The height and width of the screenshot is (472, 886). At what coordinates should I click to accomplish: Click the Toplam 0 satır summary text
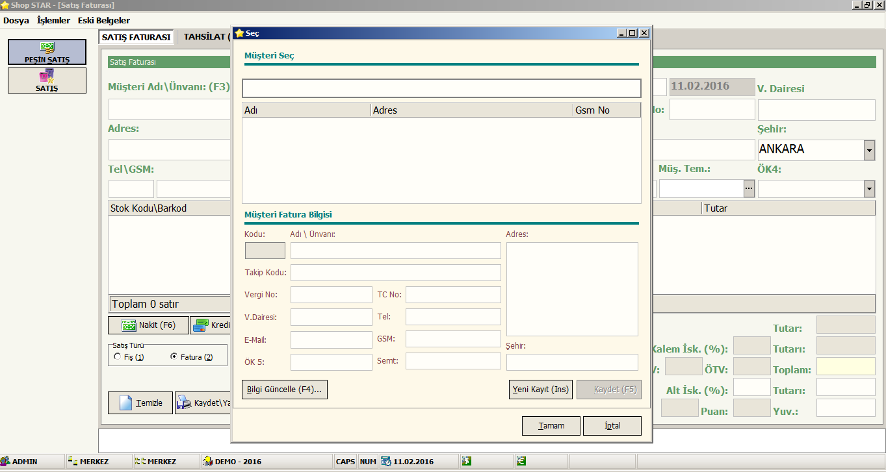(145, 304)
